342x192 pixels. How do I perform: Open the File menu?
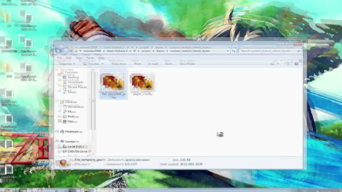coord(60,58)
